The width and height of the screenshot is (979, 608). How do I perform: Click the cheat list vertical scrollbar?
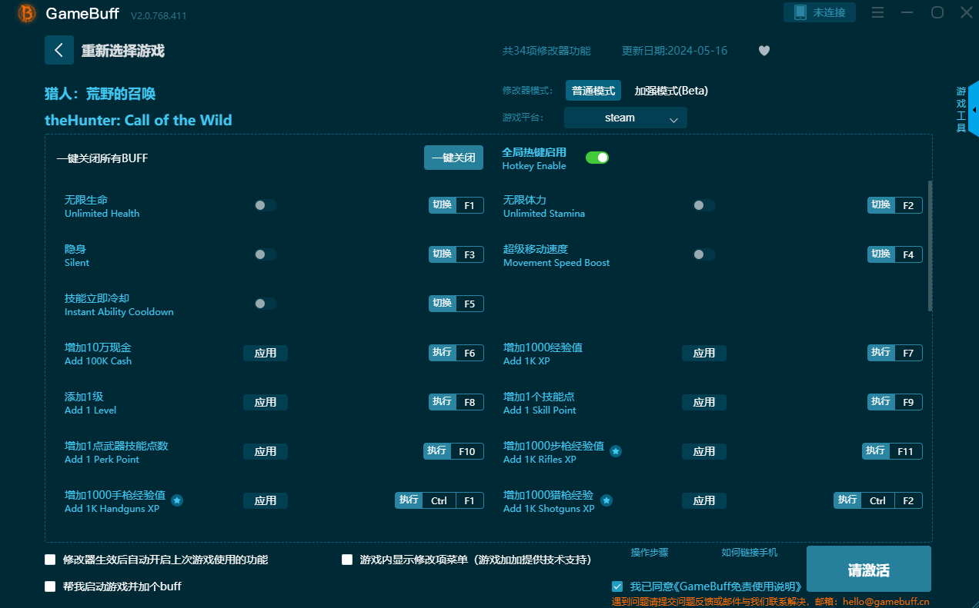(x=930, y=246)
